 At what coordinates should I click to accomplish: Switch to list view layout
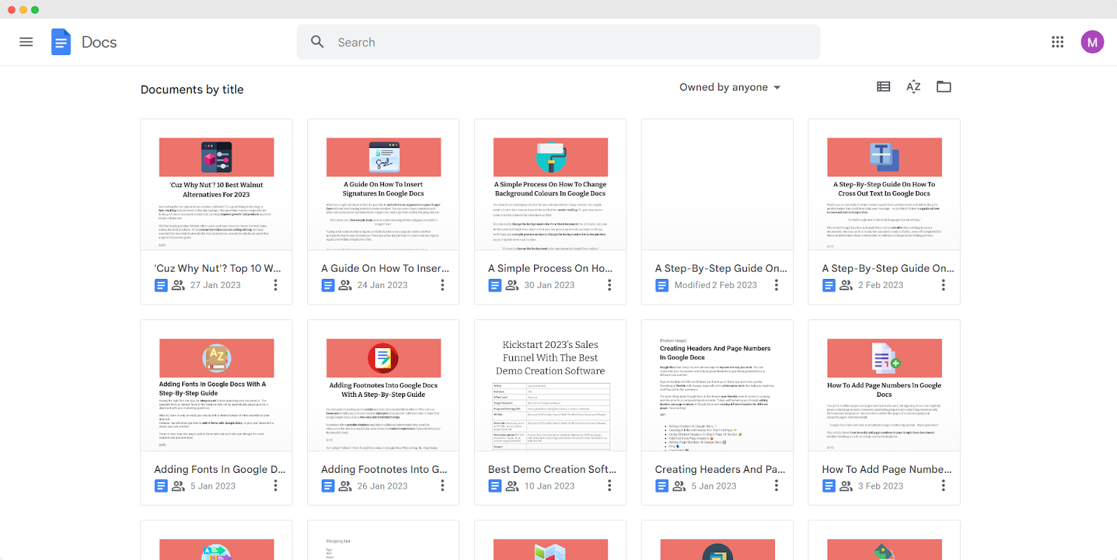pos(884,86)
